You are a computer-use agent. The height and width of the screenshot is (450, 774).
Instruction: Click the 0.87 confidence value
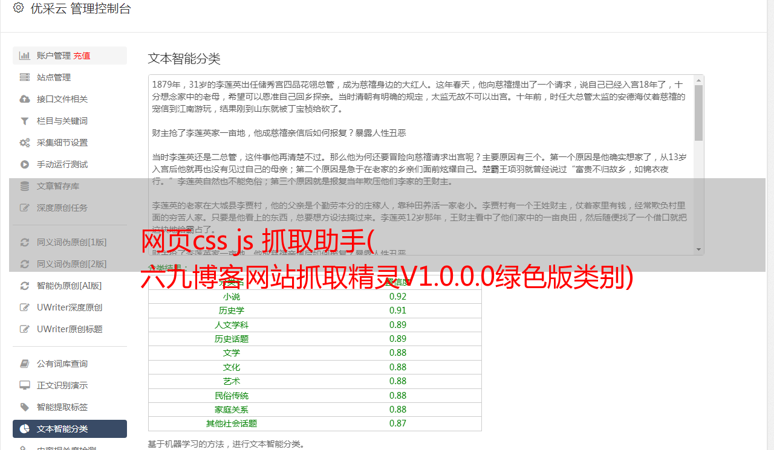[x=398, y=423]
